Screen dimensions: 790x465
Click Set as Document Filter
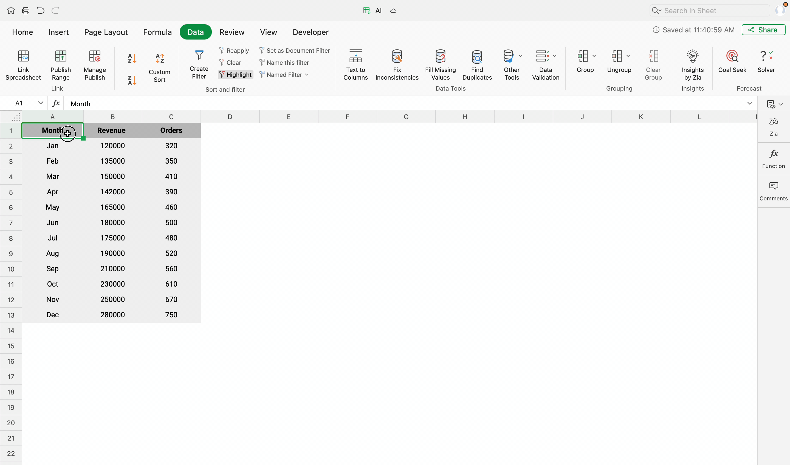294,51
